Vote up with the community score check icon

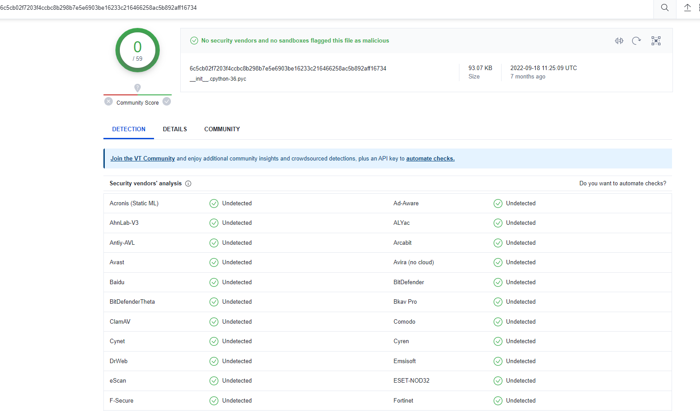[167, 102]
